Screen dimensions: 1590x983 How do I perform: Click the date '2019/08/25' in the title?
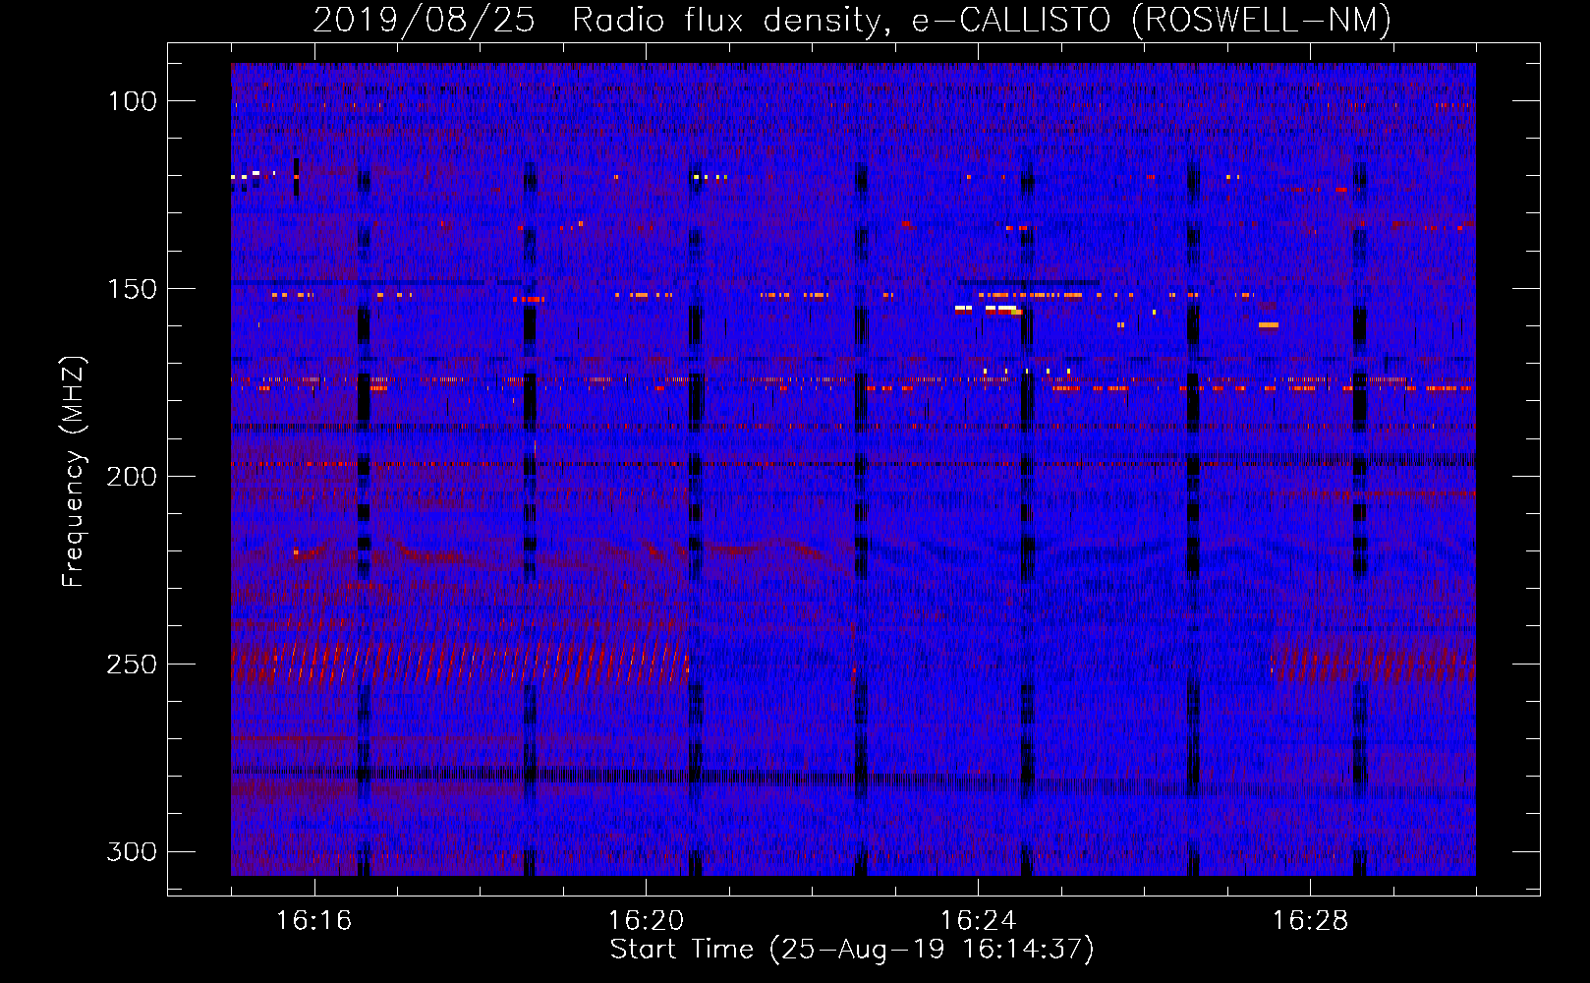point(424,20)
